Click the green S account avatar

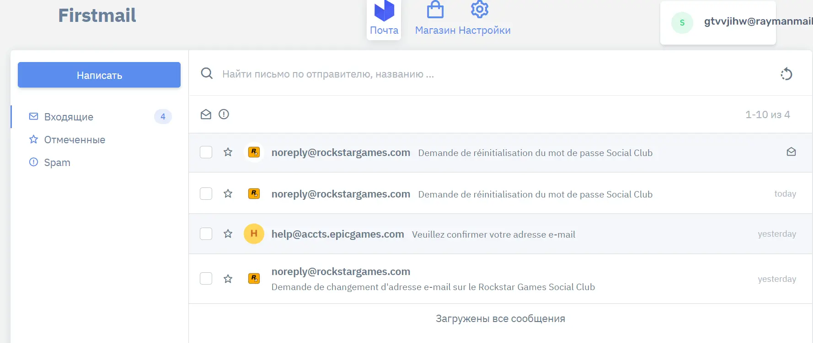[682, 22]
